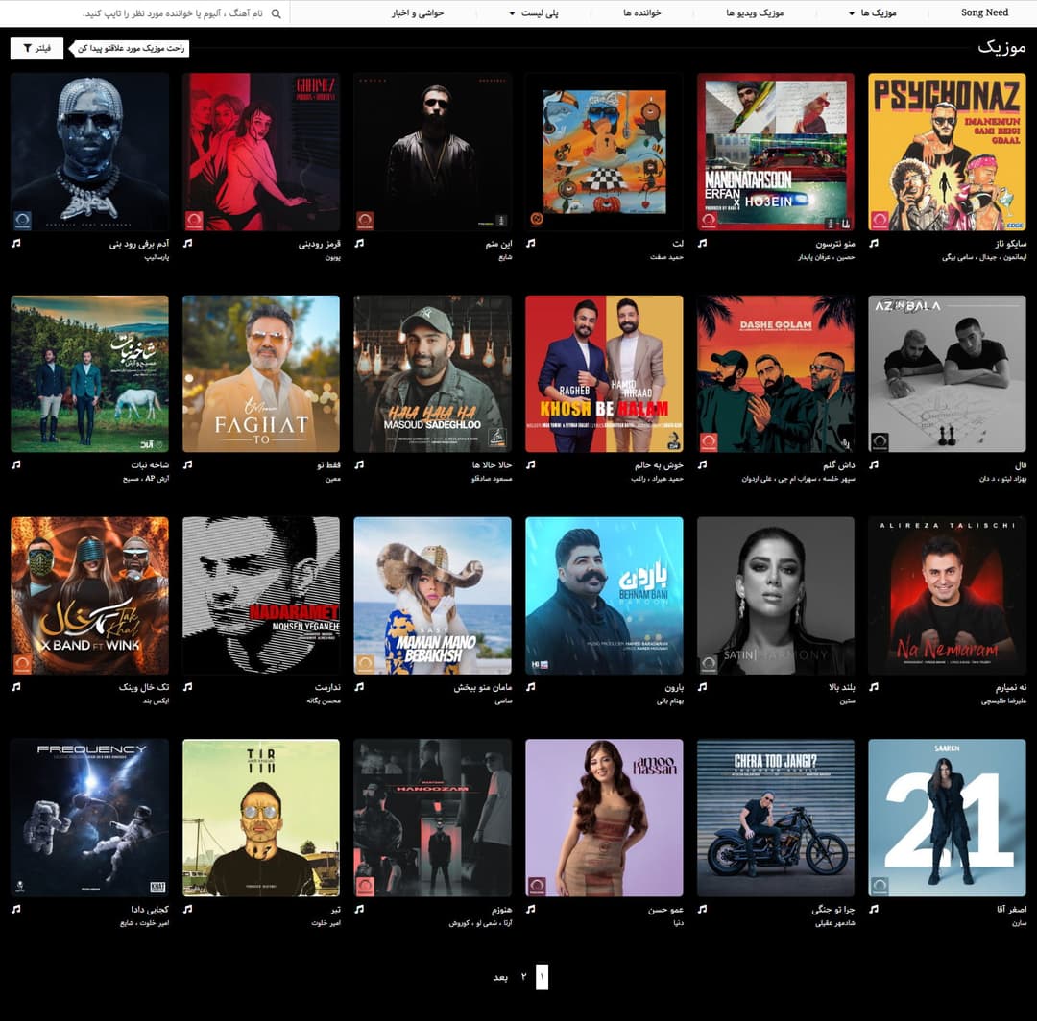Click music note icon beside نه نمیارم
1037x1021 pixels.
pyautogui.click(x=874, y=687)
